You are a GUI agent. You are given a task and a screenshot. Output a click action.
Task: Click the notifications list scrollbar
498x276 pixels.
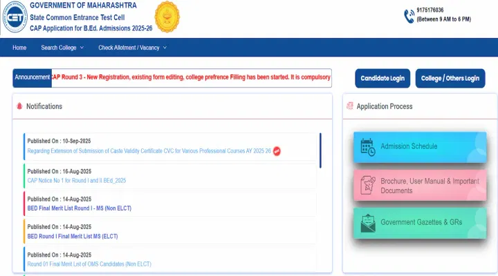[x=320, y=150]
